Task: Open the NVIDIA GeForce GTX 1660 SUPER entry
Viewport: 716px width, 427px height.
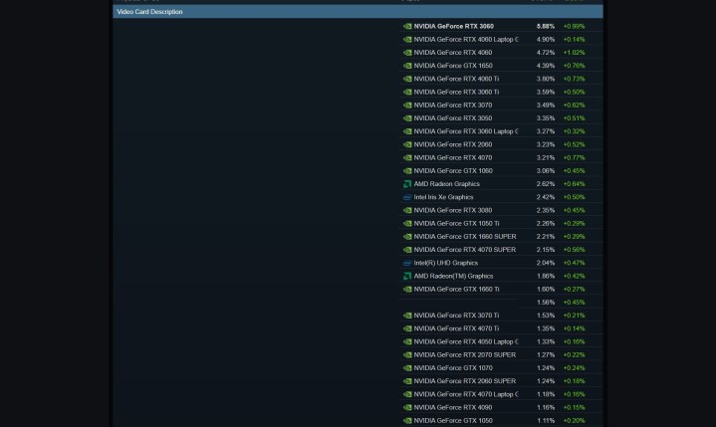Action: pyautogui.click(x=465, y=237)
